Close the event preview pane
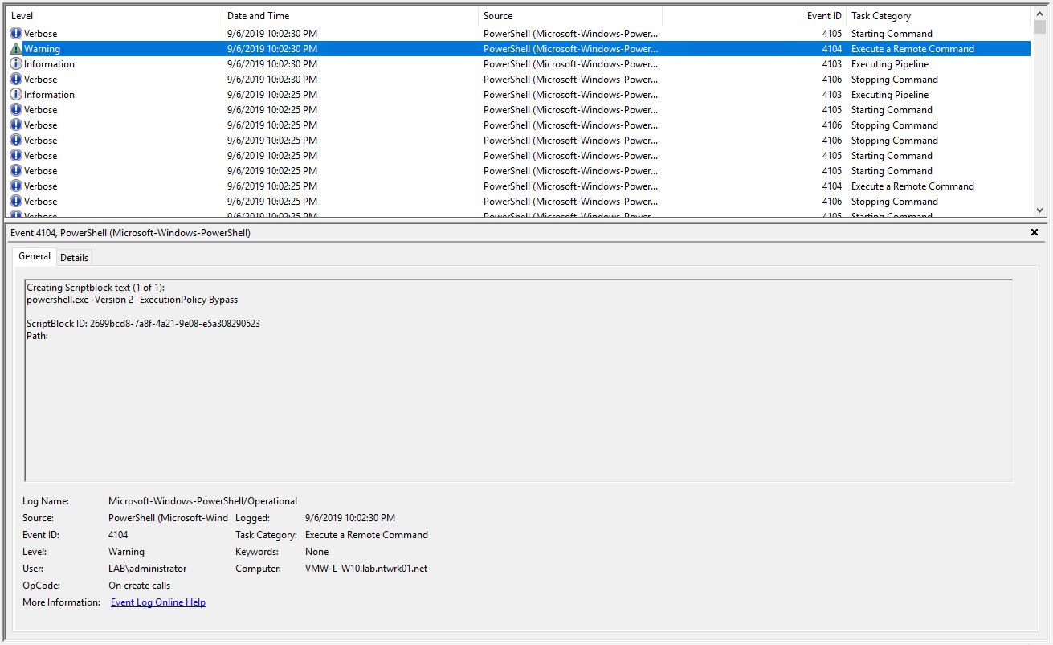 tap(1035, 232)
